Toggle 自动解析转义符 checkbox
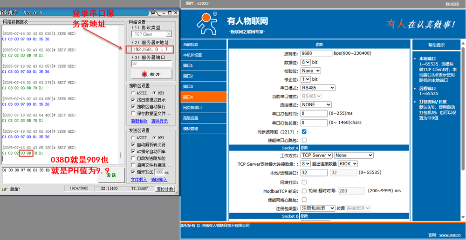 click(133, 145)
